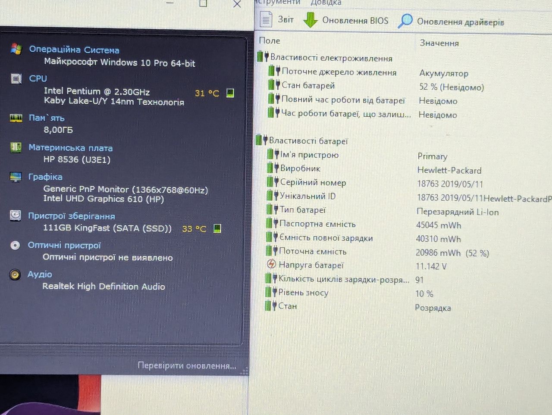Select the value 'Розрядка' in the Стан row
Screen dimensions: 552x415
point(433,308)
